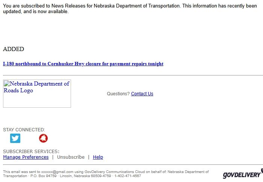This screenshot has width=263, height=182.
Task: Open the I-180 northbound closure news link
Action: [83, 64]
